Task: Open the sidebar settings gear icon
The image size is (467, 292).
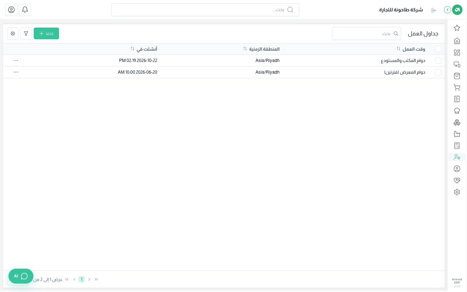Action: pos(457,192)
